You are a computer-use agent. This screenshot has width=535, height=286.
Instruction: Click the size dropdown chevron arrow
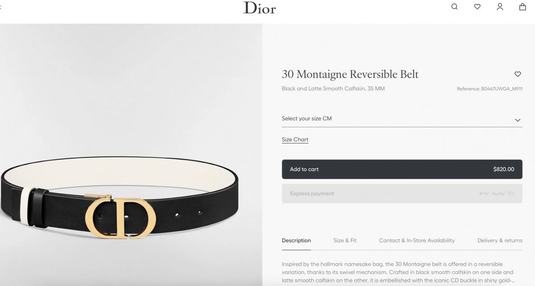tap(518, 120)
